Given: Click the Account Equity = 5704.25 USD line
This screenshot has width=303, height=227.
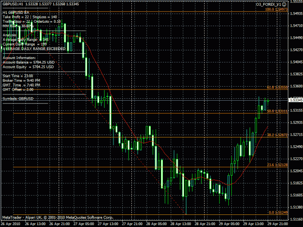Looking at the screenshot, I should click(x=28, y=67).
